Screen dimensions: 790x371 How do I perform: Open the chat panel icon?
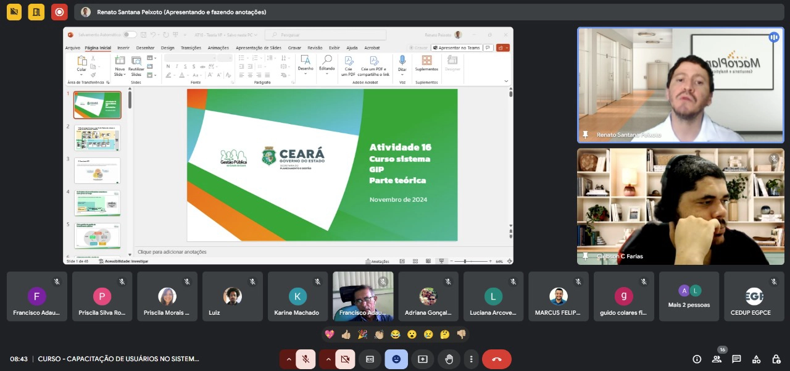[736, 359]
